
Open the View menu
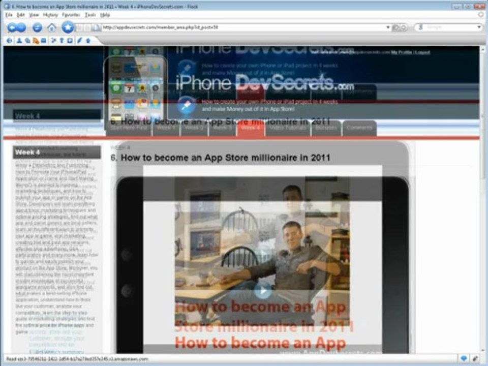(34, 15)
